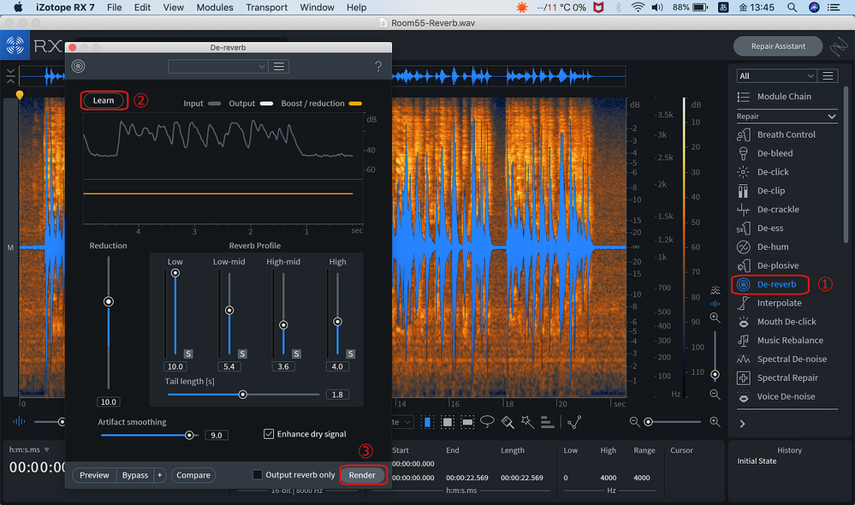Open the h:m:s.ms time format dropdown
Screen dimensions: 855x505
coord(29,450)
